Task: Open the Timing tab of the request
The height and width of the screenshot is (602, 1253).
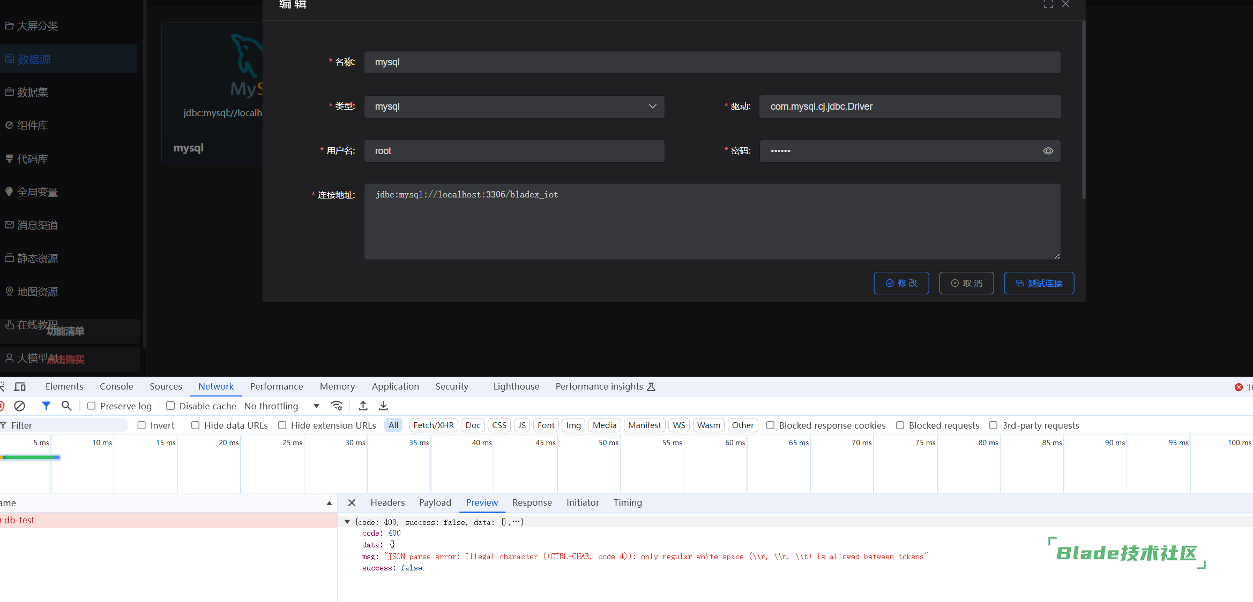Action: (628, 502)
